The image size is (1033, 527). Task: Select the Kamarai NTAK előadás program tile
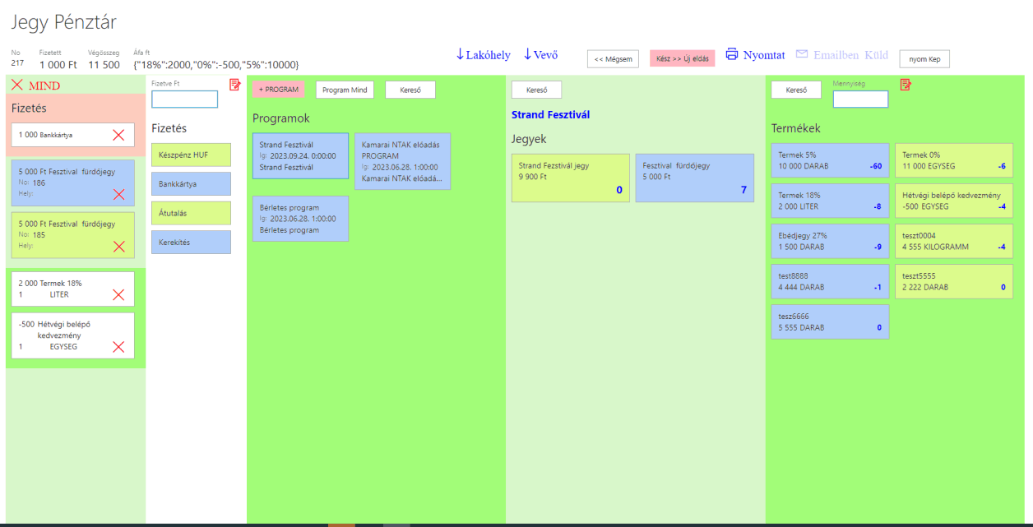point(402,161)
